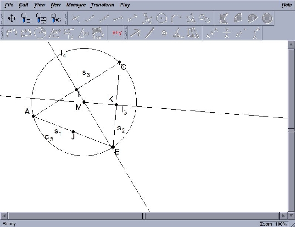
Task: Click the vertical scrollbar down arrow
Action: [291, 216]
